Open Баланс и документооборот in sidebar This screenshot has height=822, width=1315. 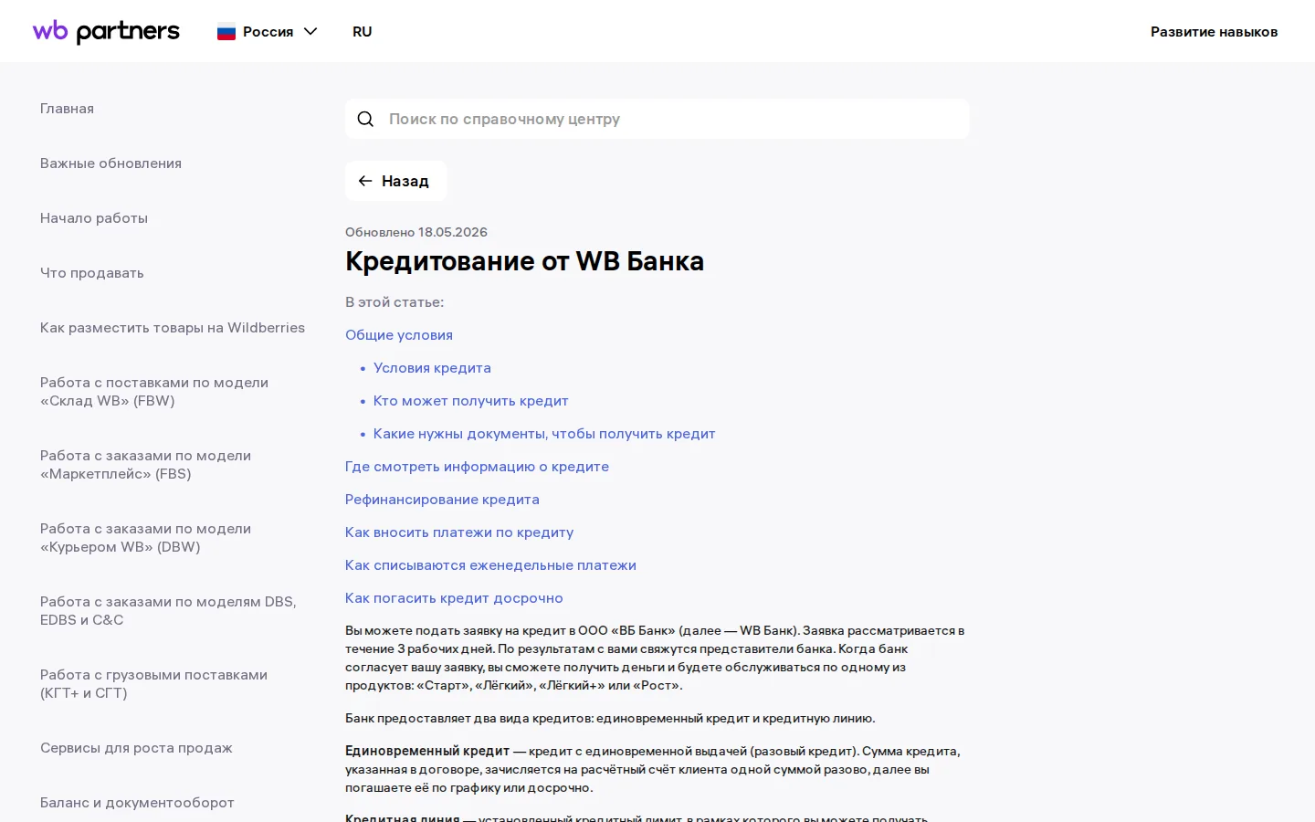point(137,803)
